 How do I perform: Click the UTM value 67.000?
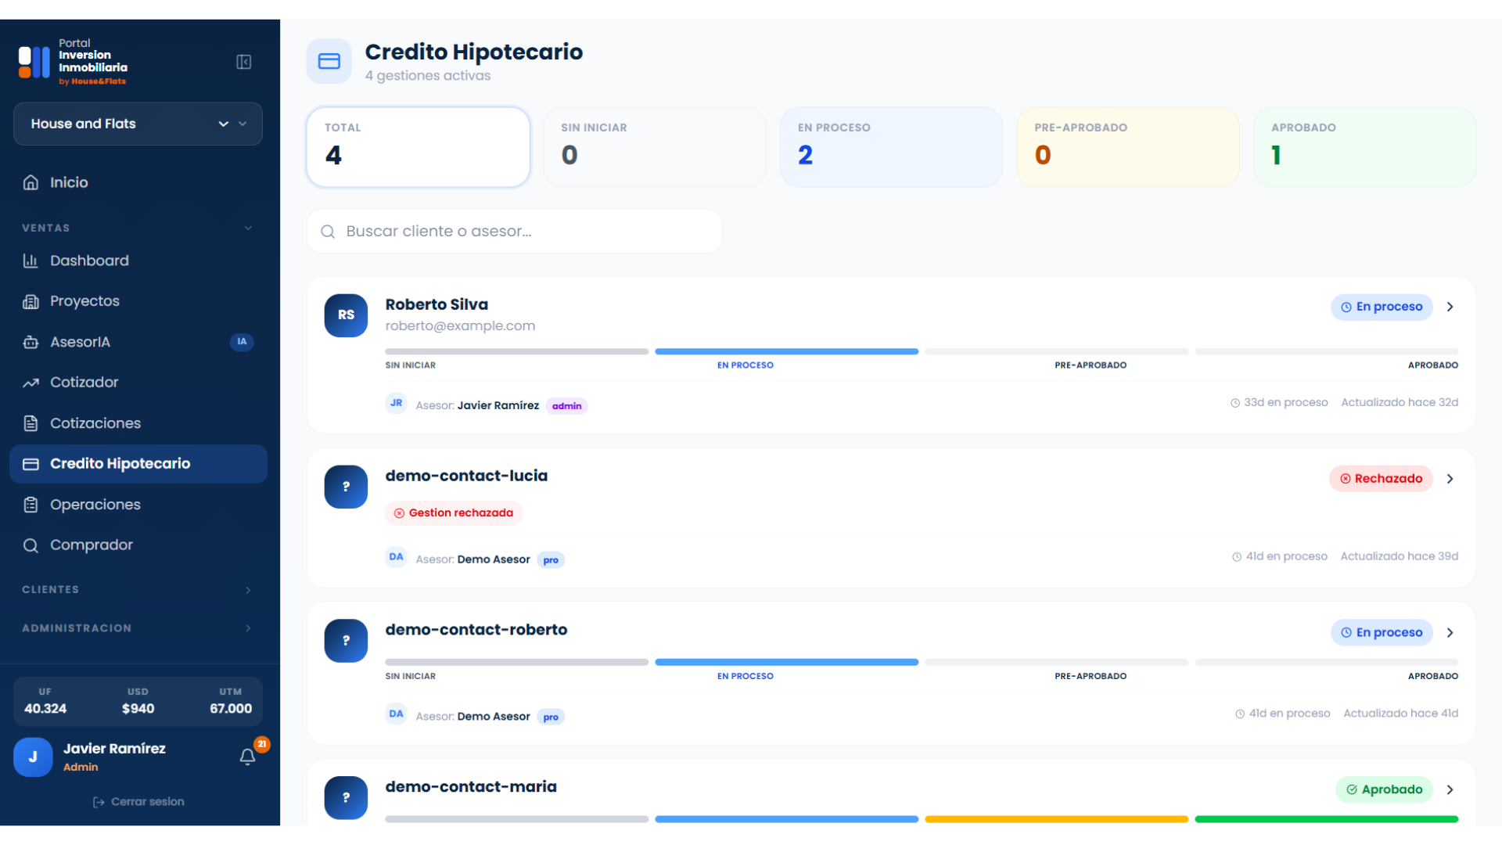(x=231, y=709)
